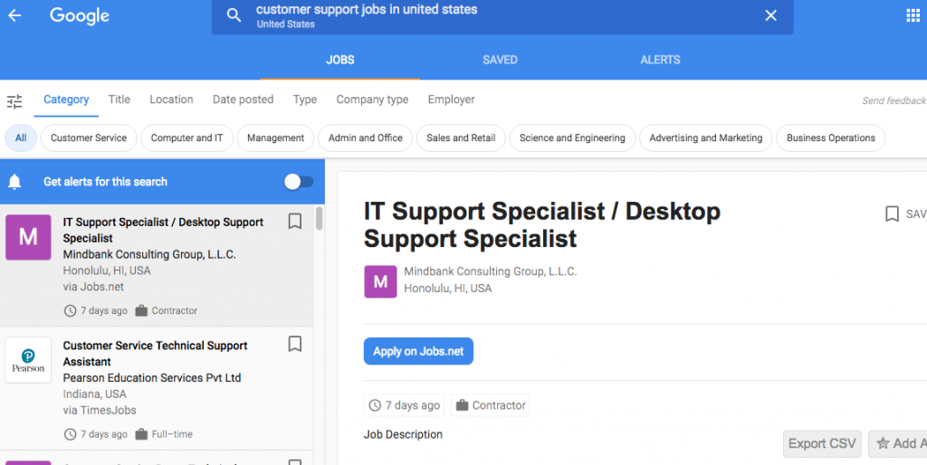Screen dimensions: 927x465
Task: Filter by Management chip
Action: tap(275, 138)
